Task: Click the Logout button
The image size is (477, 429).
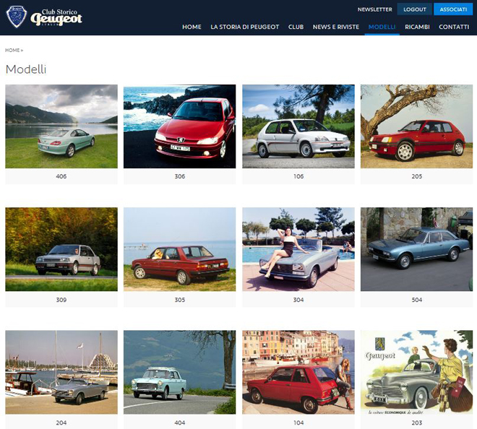Action: (415, 9)
